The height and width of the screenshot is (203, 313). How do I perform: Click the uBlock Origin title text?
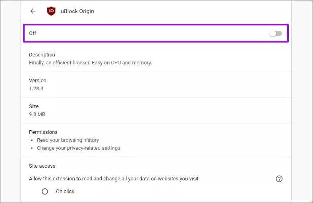pyautogui.click(x=77, y=11)
